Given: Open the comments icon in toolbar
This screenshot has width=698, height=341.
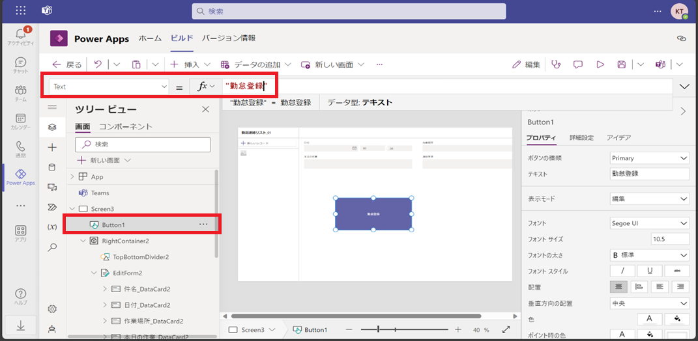Looking at the screenshot, I should [x=578, y=64].
